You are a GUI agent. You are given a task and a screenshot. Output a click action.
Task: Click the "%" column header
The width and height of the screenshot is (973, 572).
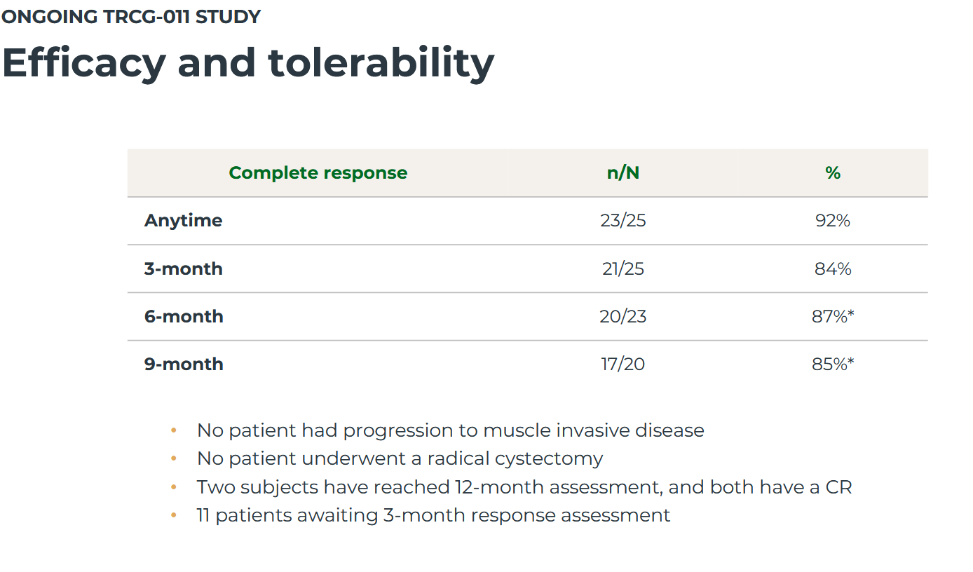(x=833, y=173)
